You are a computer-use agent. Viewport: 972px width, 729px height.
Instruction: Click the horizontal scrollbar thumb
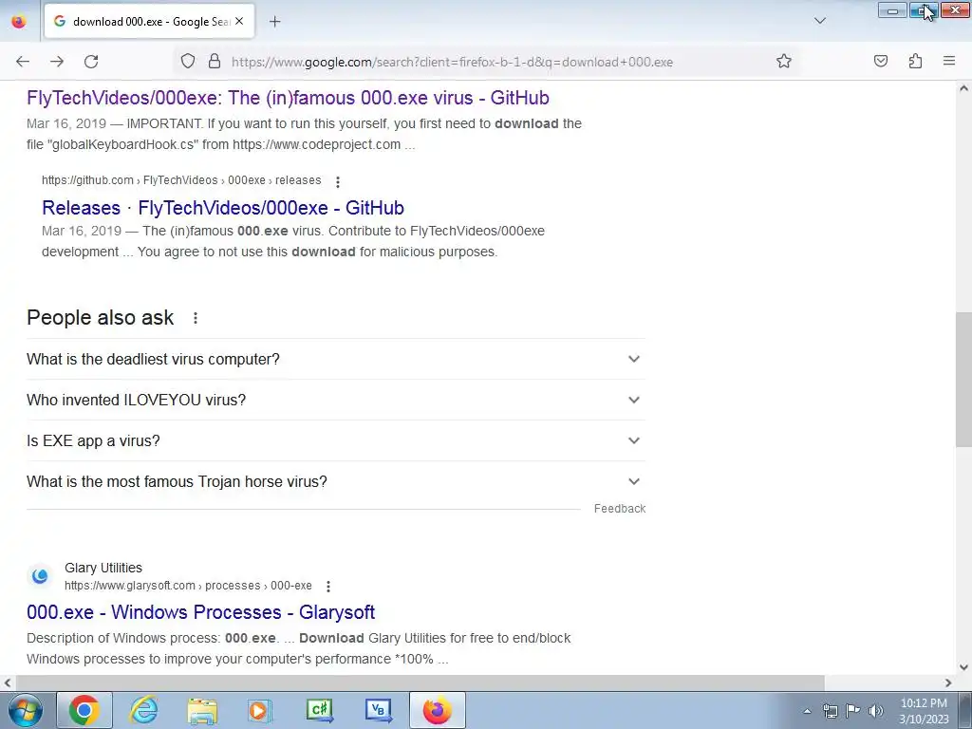(420, 682)
